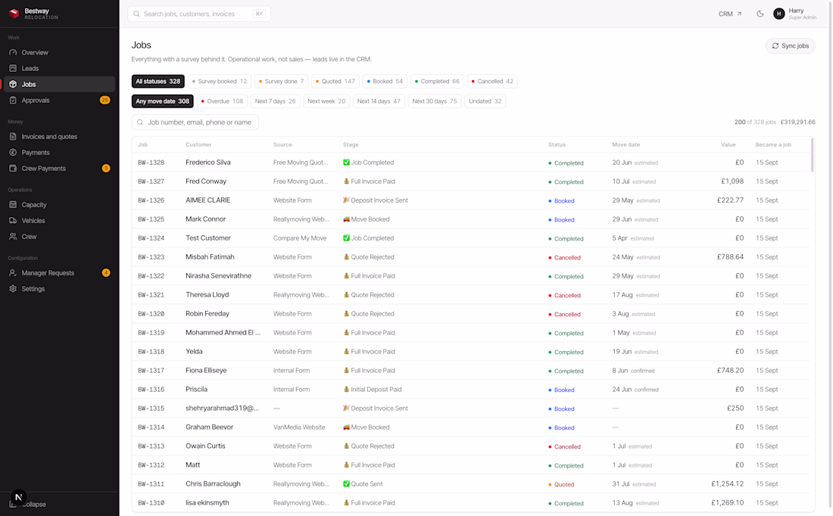Filter by Survey done 7
This screenshot has height=516, width=833.
coord(281,81)
